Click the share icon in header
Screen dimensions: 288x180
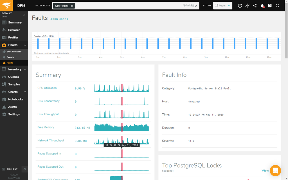point(255,6)
